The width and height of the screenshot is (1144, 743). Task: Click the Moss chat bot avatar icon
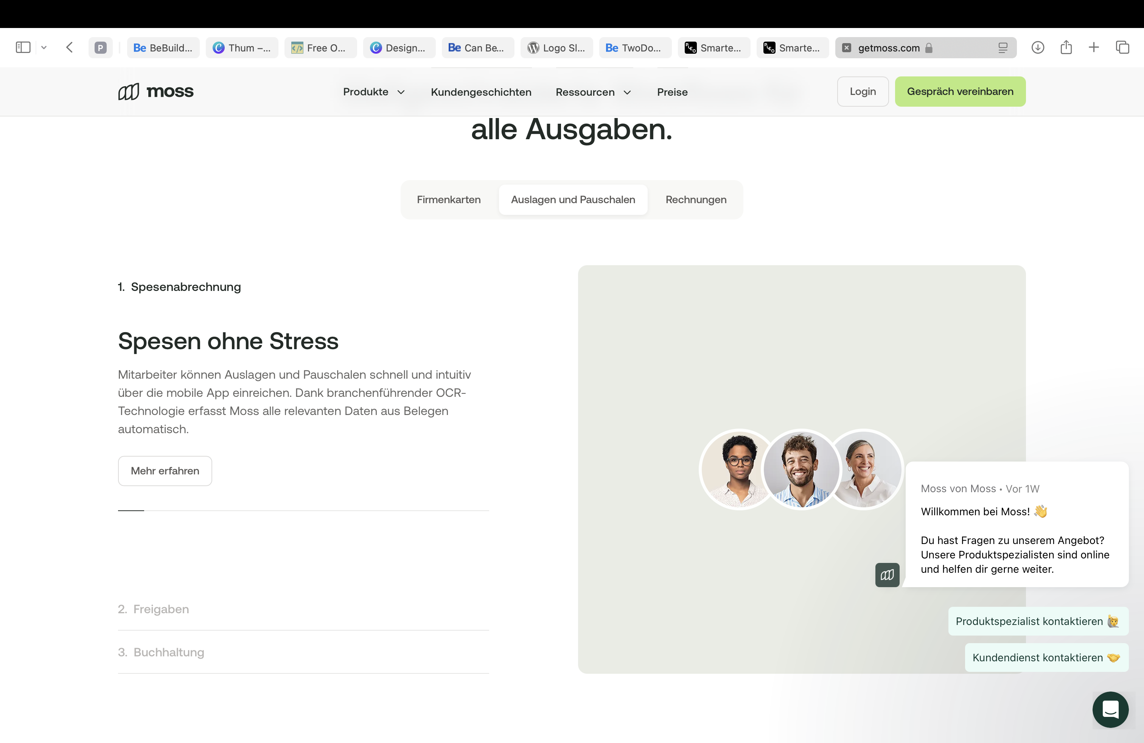coord(888,575)
